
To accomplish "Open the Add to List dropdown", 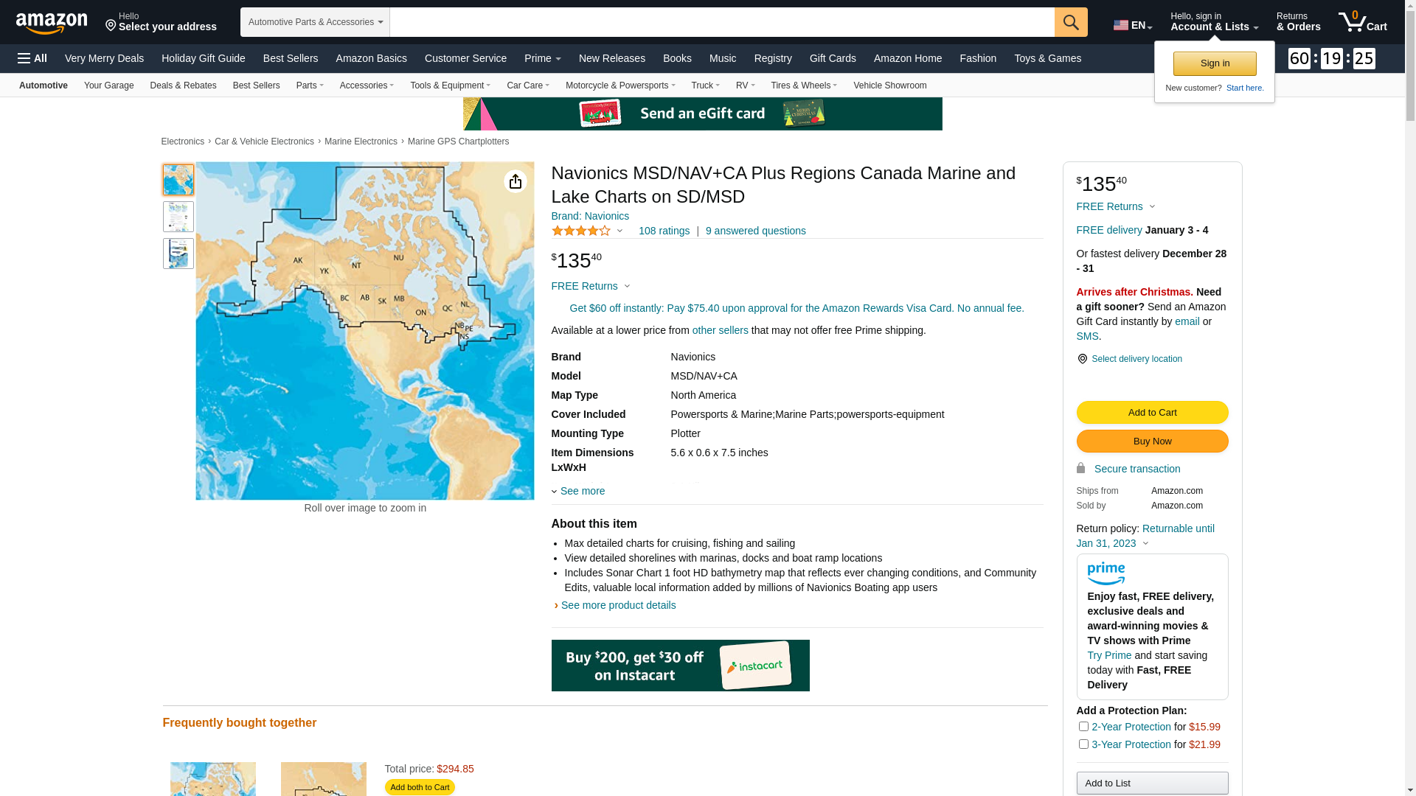I will click(x=1152, y=783).
